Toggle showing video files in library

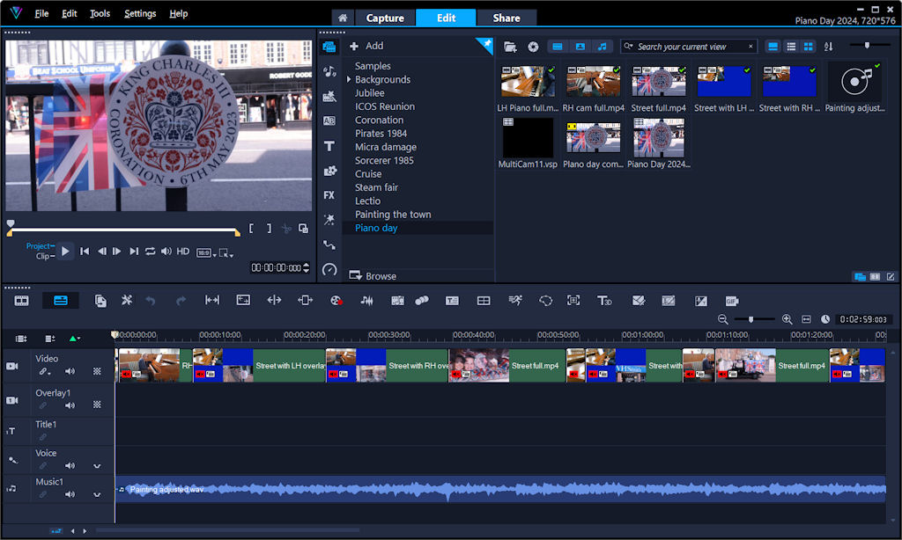(x=557, y=47)
